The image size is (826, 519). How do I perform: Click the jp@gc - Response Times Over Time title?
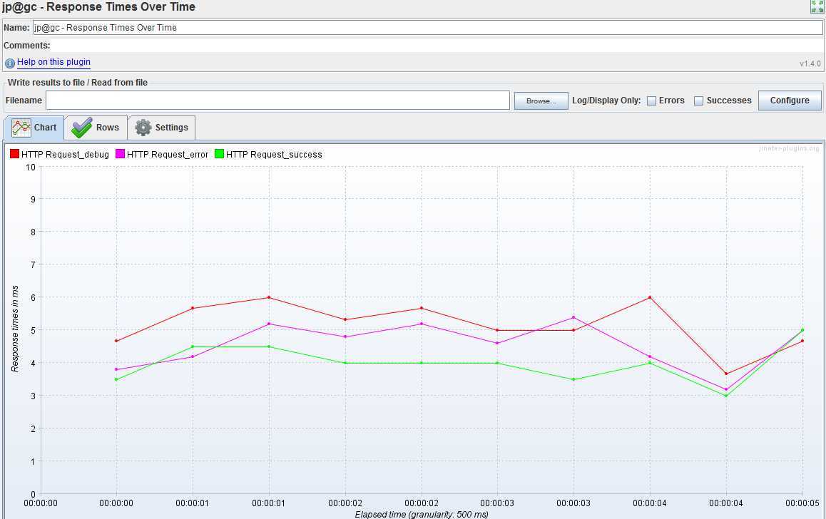coord(98,7)
